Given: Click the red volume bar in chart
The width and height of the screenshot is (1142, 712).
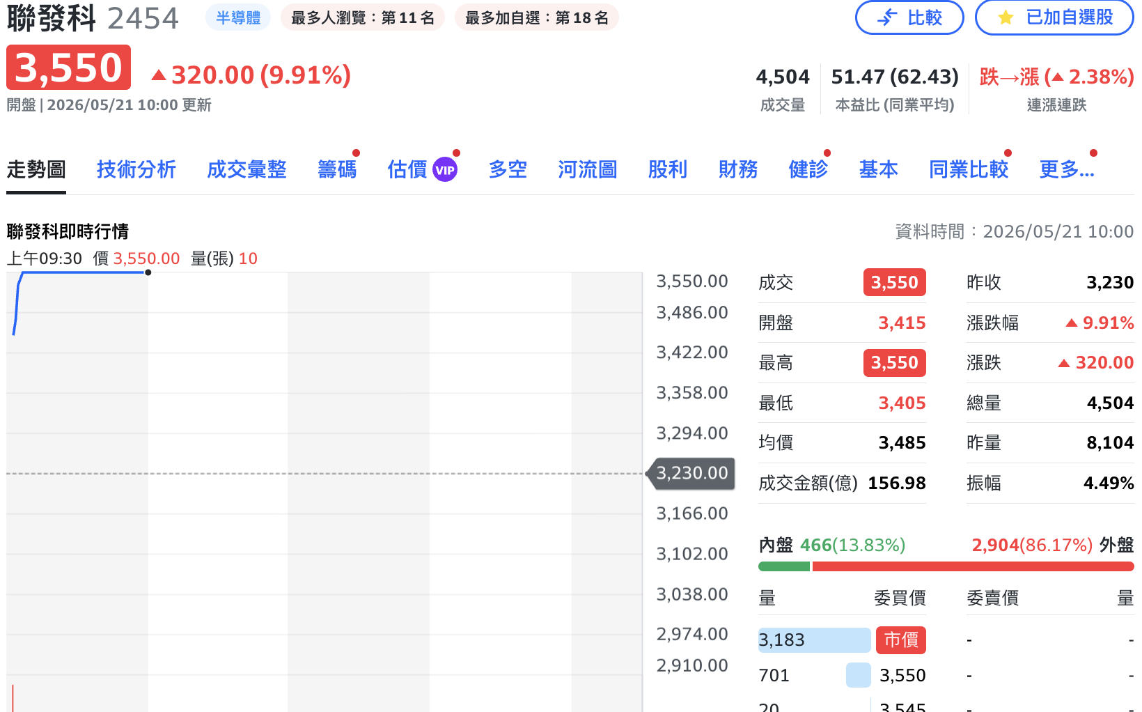Looking at the screenshot, I should click(x=13, y=698).
